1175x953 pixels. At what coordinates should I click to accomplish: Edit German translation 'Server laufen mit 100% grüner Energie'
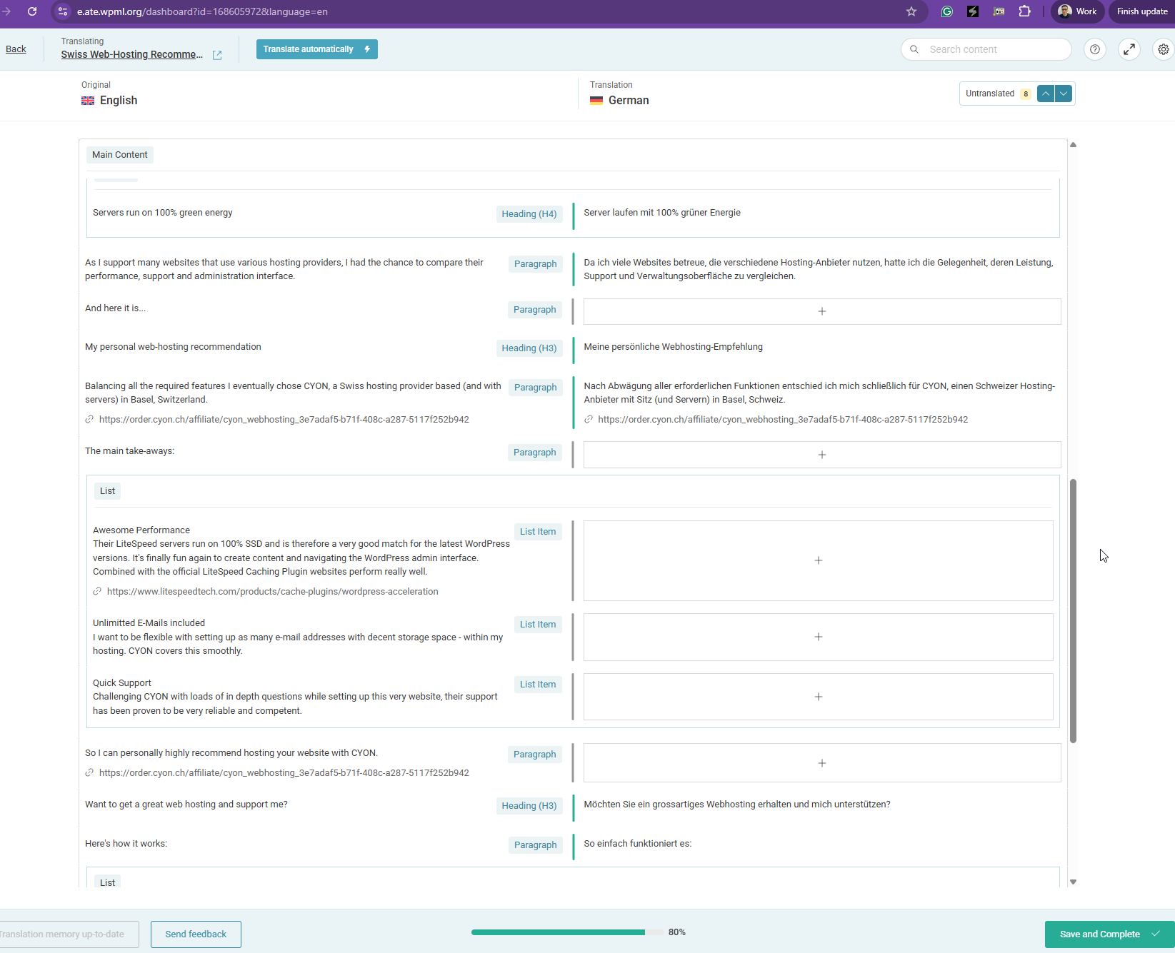pos(662,213)
